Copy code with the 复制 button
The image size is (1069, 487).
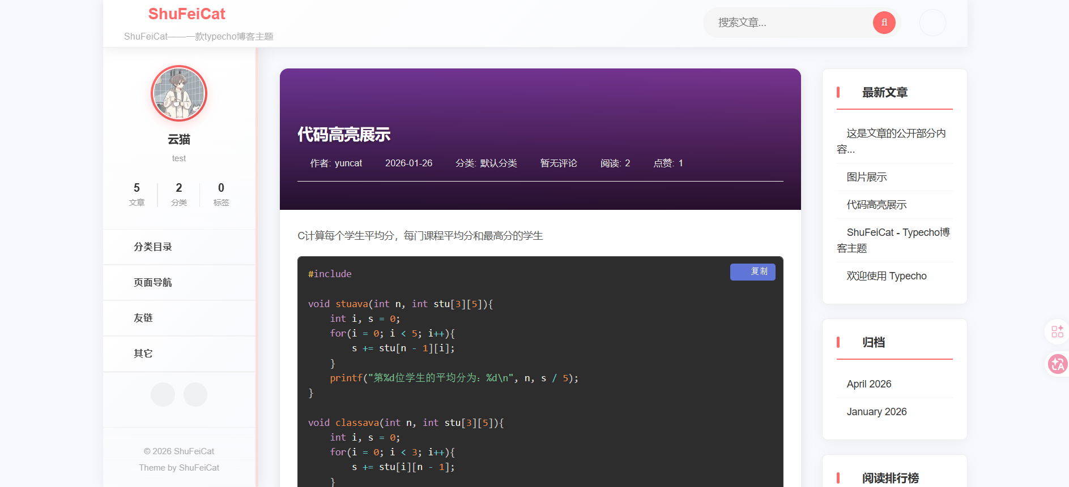tap(752, 271)
